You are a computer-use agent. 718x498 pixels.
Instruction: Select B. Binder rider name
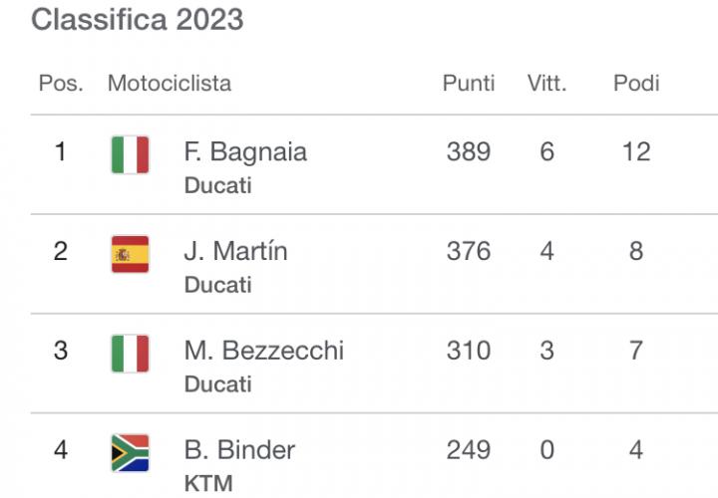[239, 450]
